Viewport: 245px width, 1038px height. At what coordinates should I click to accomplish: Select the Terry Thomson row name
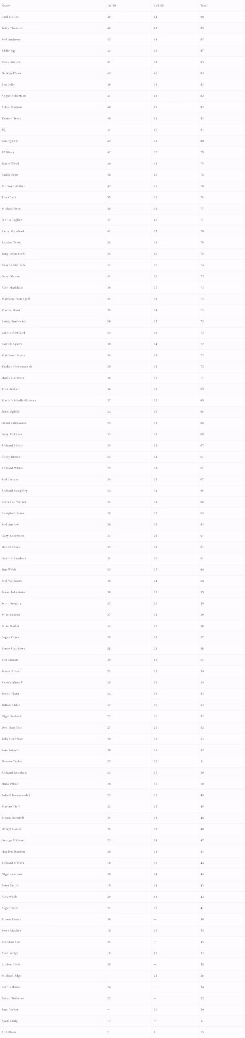[x=13, y=28]
